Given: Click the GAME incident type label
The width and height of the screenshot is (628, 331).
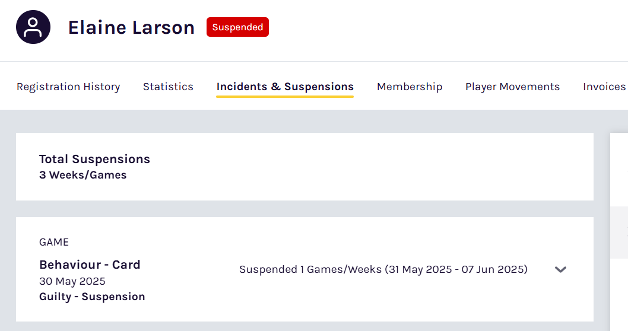Looking at the screenshot, I should coord(54,242).
